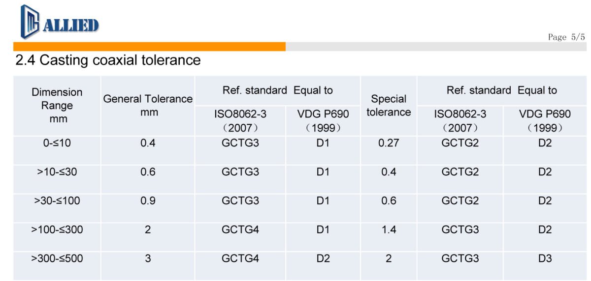Click the orange header bar
This screenshot has height=281, width=591.
coord(150,47)
